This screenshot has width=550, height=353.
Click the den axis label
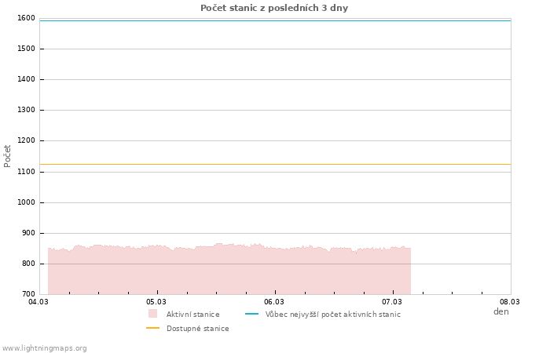(x=500, y=311)
